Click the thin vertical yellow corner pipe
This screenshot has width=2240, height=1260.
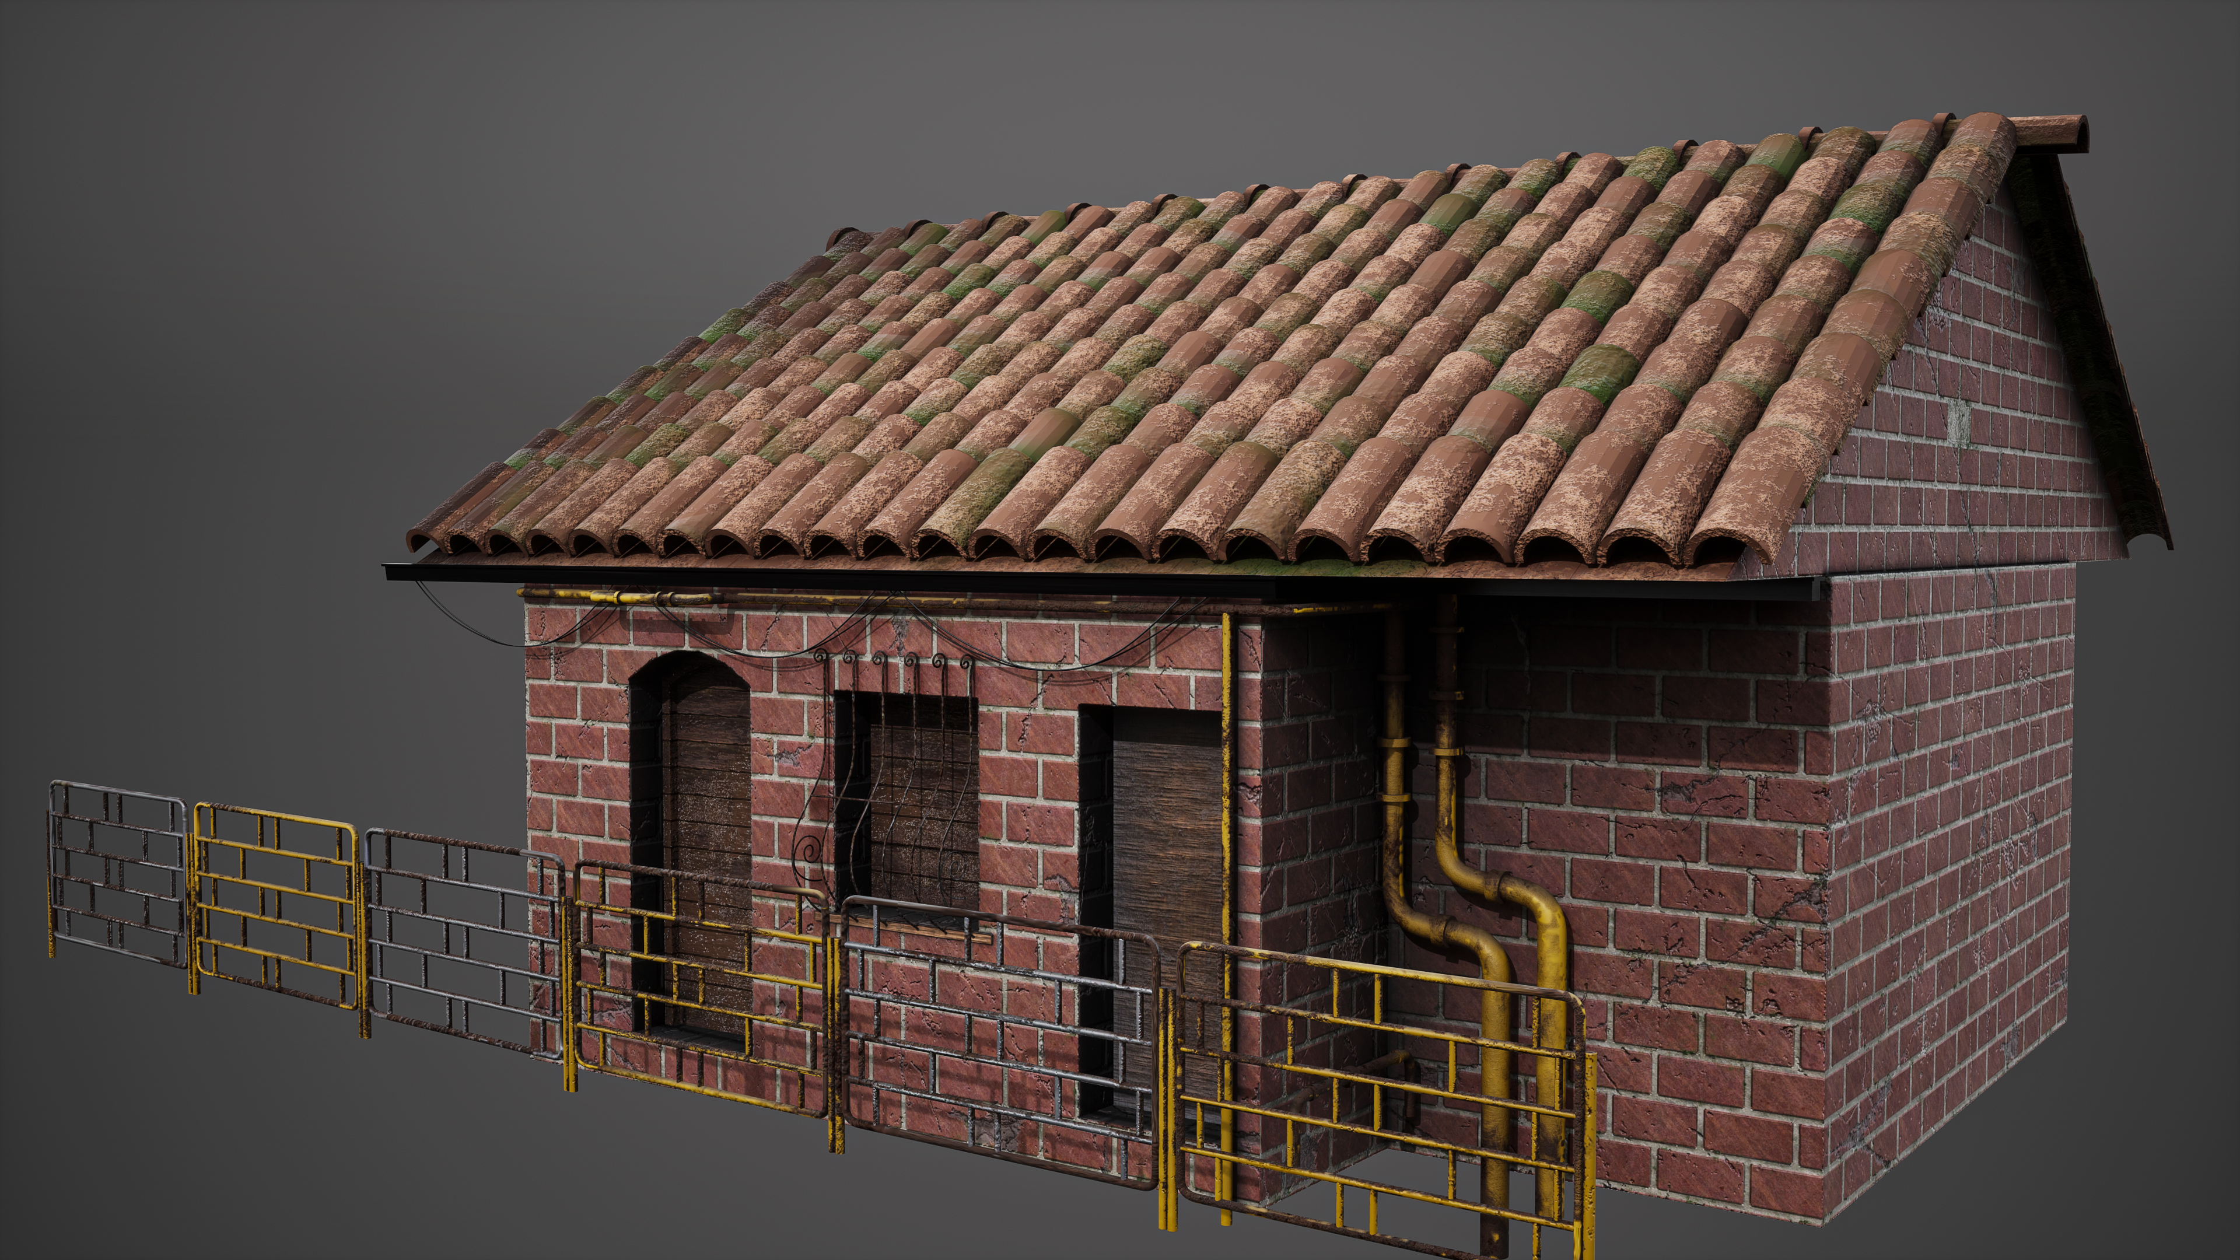tap(1227, 783)
